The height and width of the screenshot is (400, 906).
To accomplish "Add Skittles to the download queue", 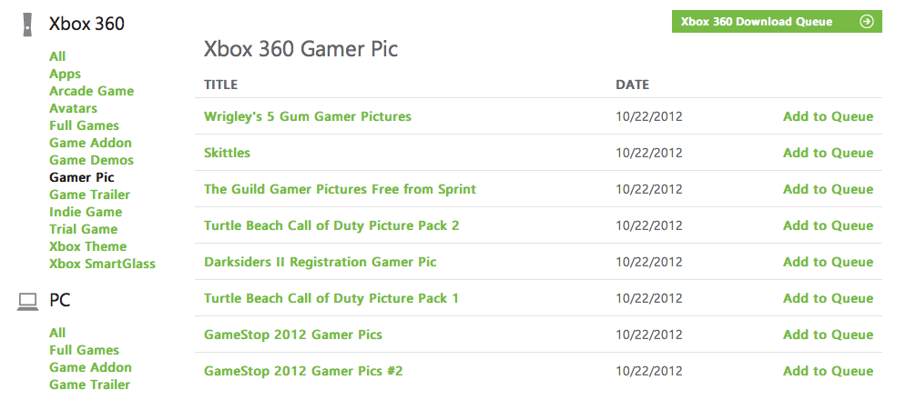I will pos(828,153).
